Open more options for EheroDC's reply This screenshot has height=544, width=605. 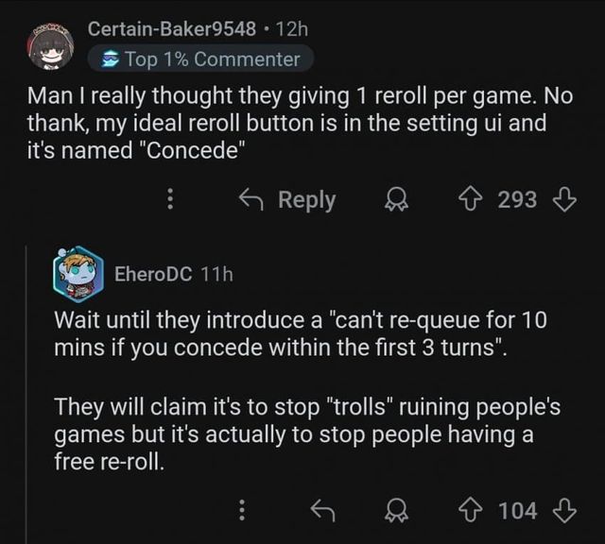(243, 511)
